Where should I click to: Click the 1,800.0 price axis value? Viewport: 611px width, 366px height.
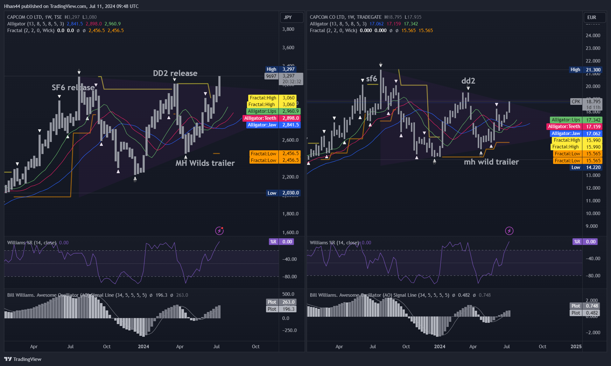pyautogui.click(x=290, y=214)
